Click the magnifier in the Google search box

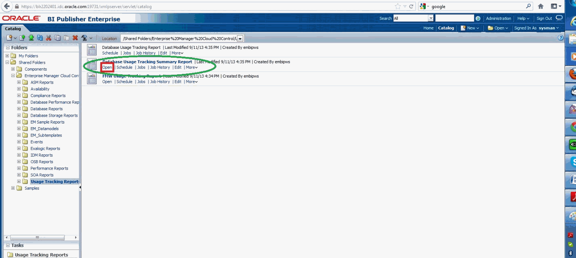pyautogui.click(x=529, y=6)
